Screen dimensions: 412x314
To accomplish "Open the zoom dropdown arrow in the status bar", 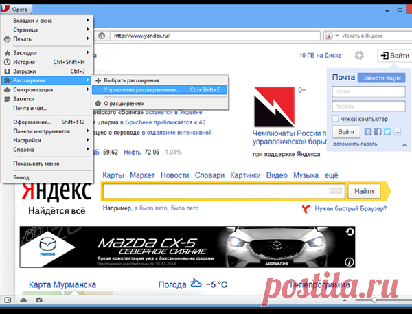I will click(x=345, y=300).
